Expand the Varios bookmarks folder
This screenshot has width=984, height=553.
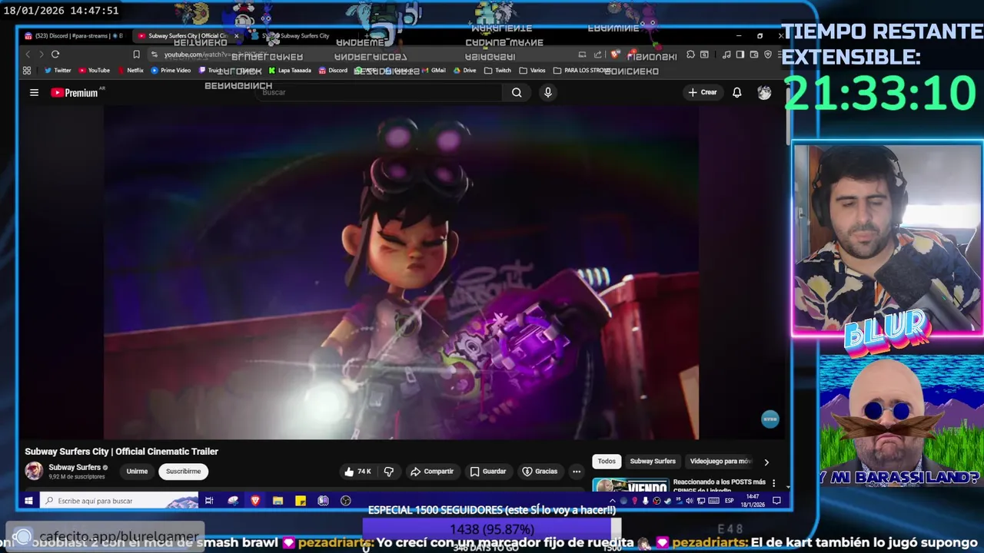click(x=532, y=71)
